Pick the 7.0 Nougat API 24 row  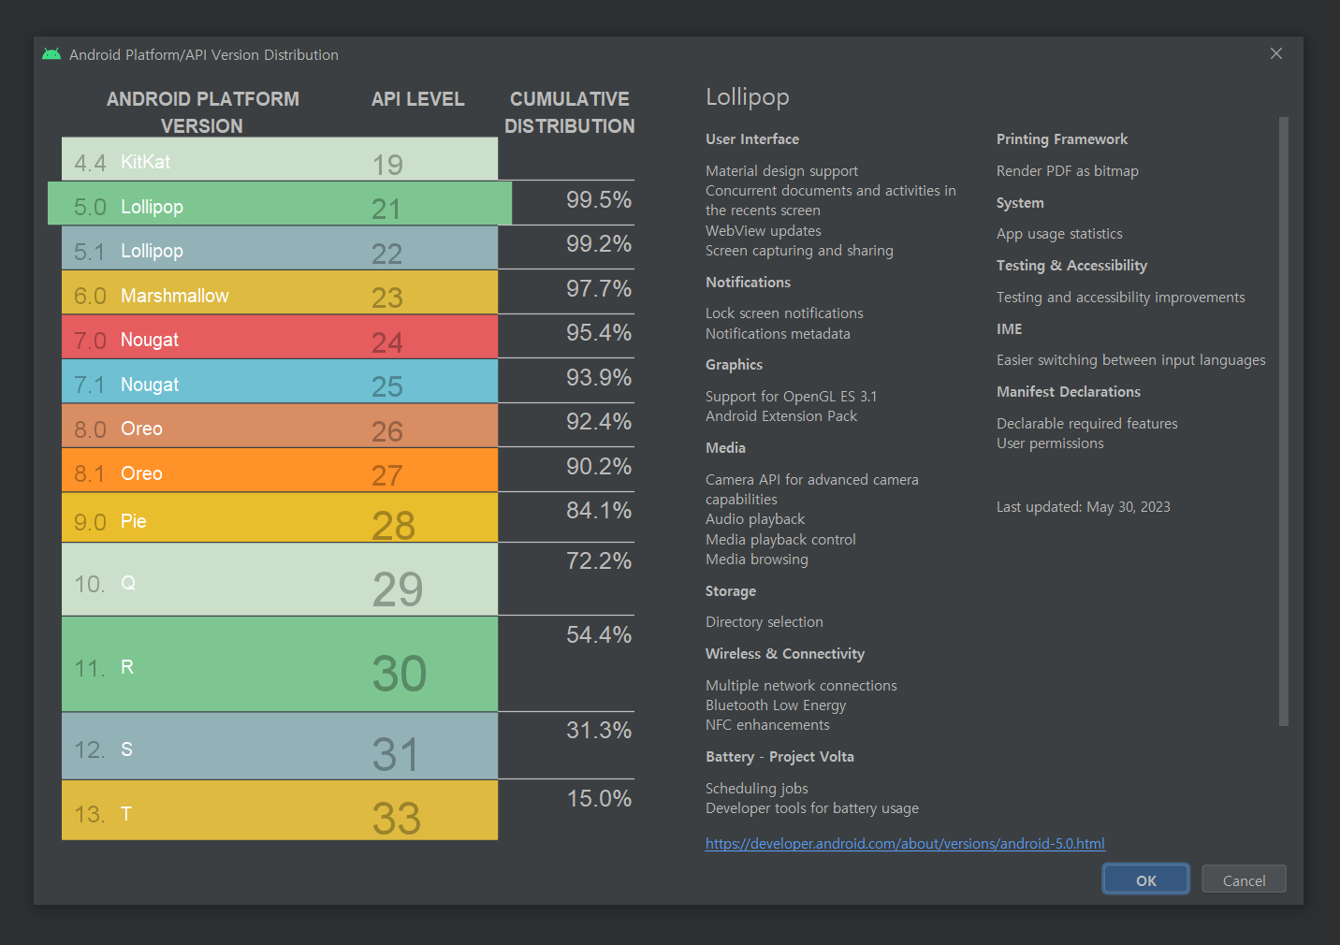280,337
